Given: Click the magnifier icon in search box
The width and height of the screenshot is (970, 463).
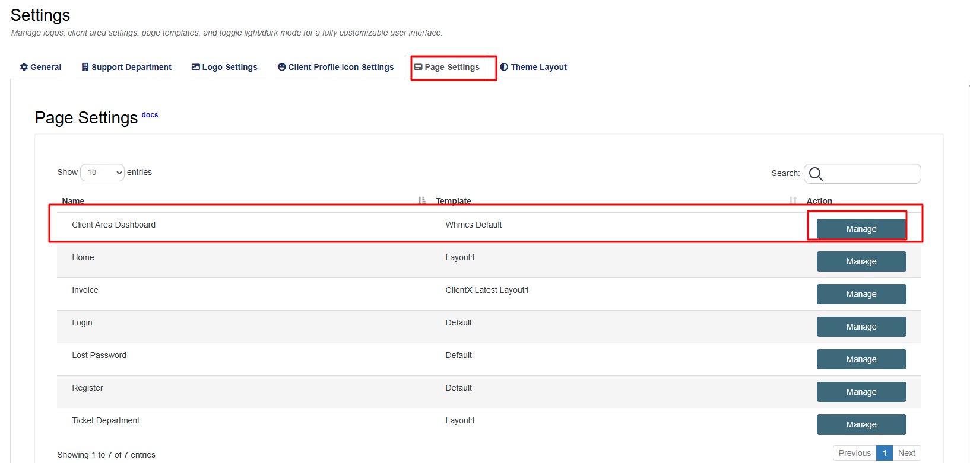Looking at the screenshot, I should pyautogui.click(x=816, y=174).
